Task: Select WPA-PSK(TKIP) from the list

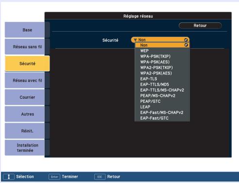Action: click(162, 56)
